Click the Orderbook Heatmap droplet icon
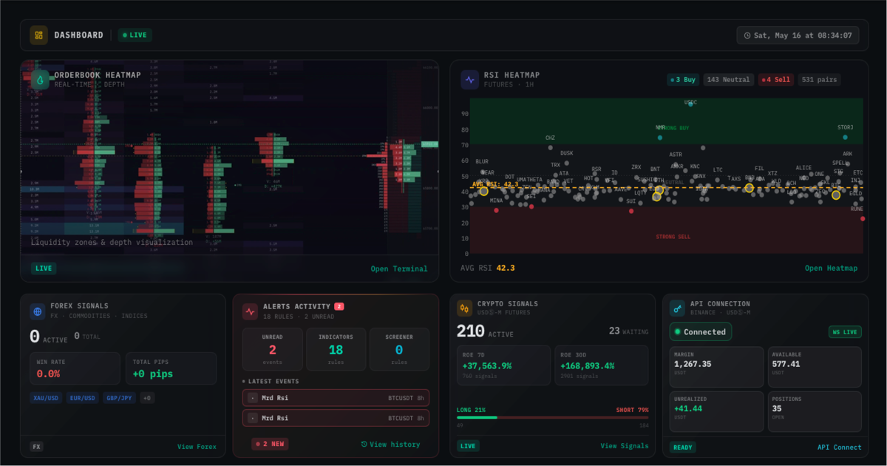 click(x=40, y=79)
